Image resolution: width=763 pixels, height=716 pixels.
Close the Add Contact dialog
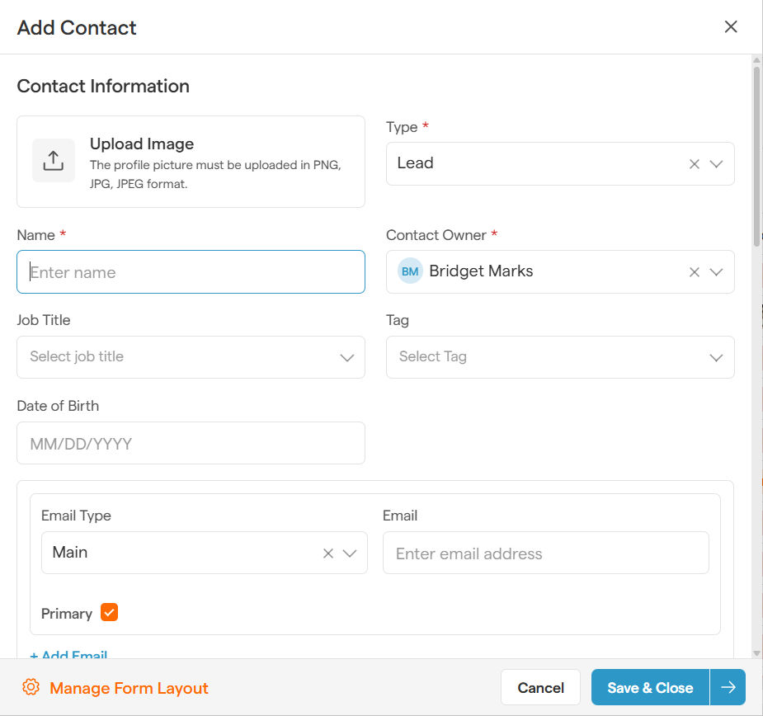(730, 27)
